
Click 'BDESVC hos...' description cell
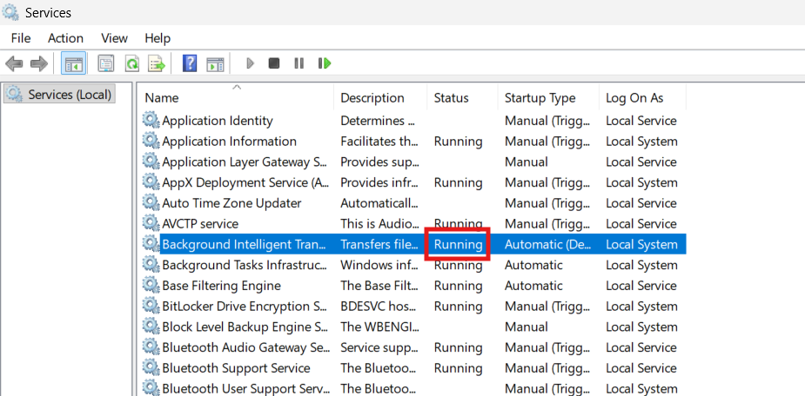pos(379,307)
